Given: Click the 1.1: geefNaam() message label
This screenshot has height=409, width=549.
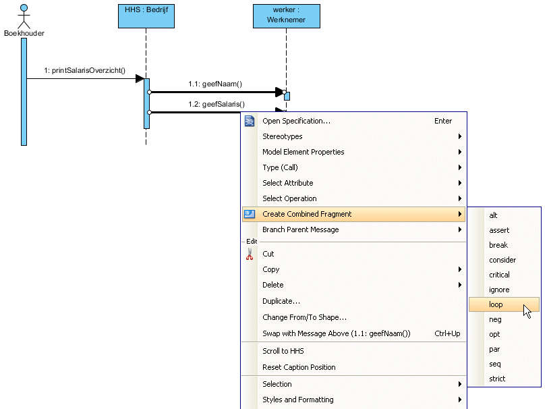Looking at the screenshot, I should tap(215, 84).
